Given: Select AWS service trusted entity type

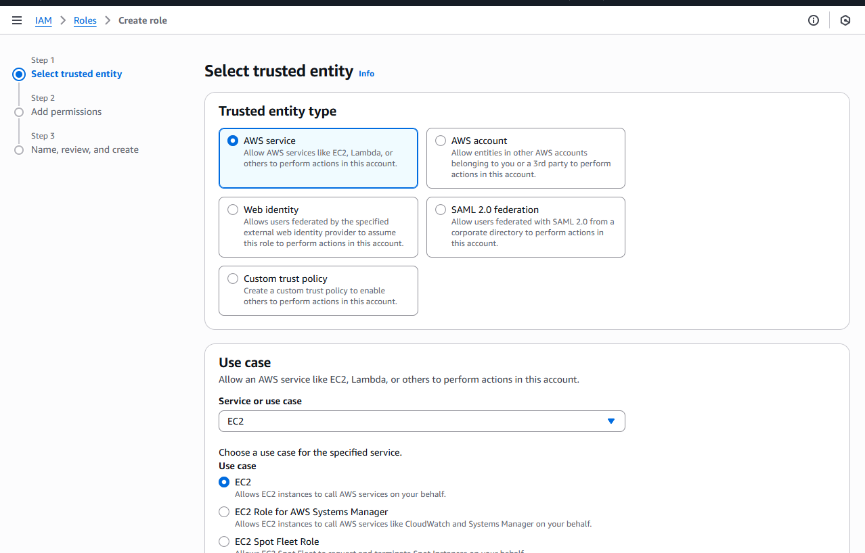Looking at the screenshot, I should 233,141.
